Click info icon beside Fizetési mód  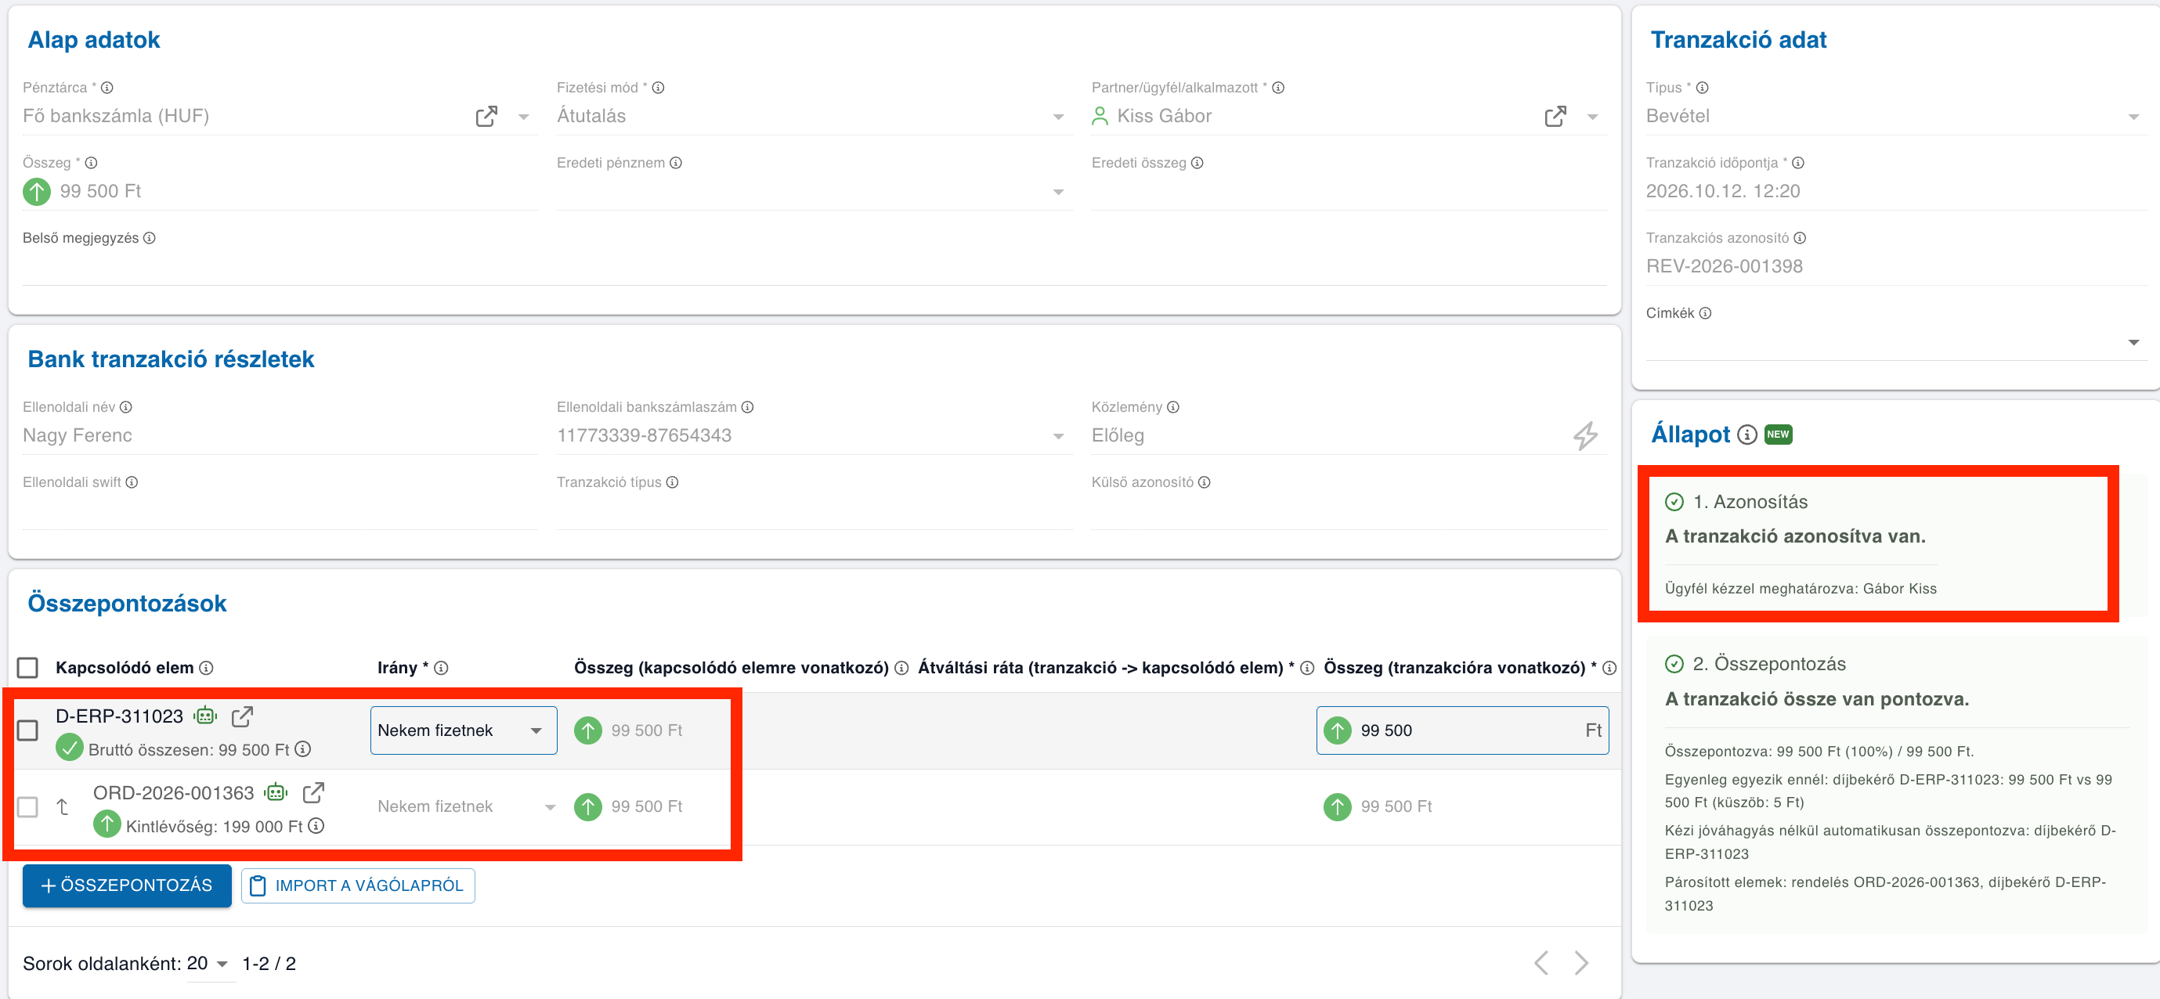click(658, 88)
